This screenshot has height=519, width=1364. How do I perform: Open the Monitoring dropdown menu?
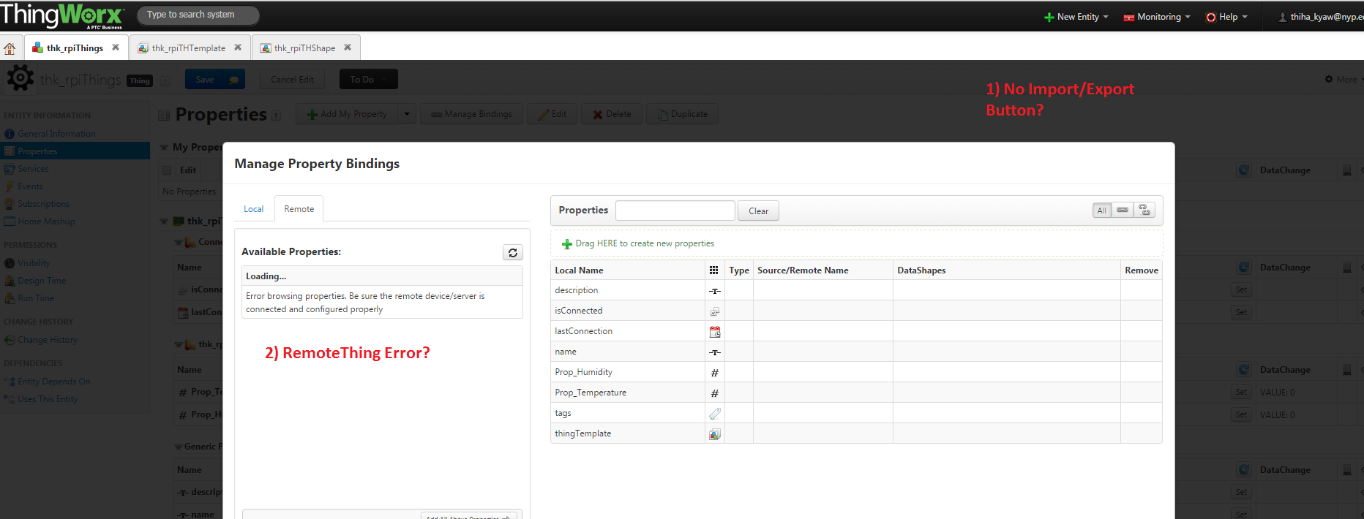1157,17
